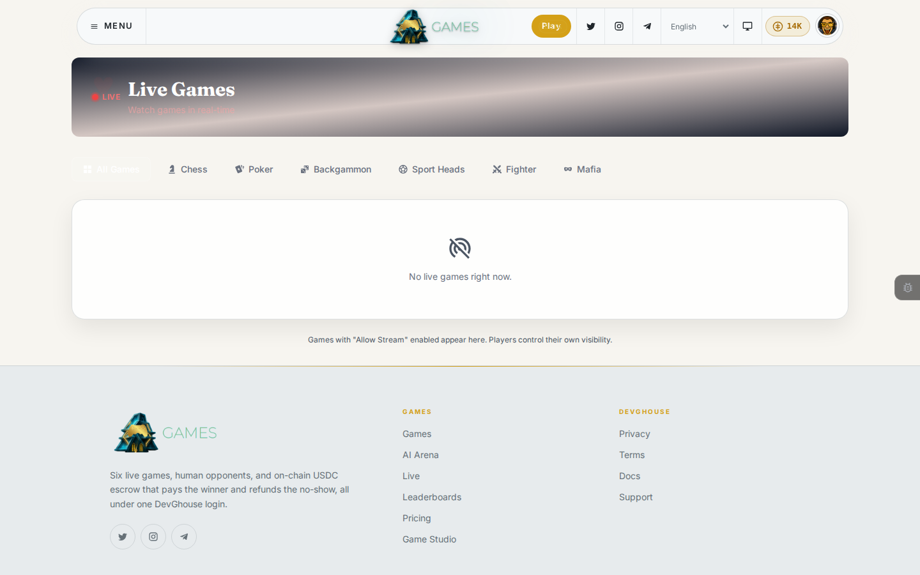Open the footer Twitter icon

tap(123, 537)
